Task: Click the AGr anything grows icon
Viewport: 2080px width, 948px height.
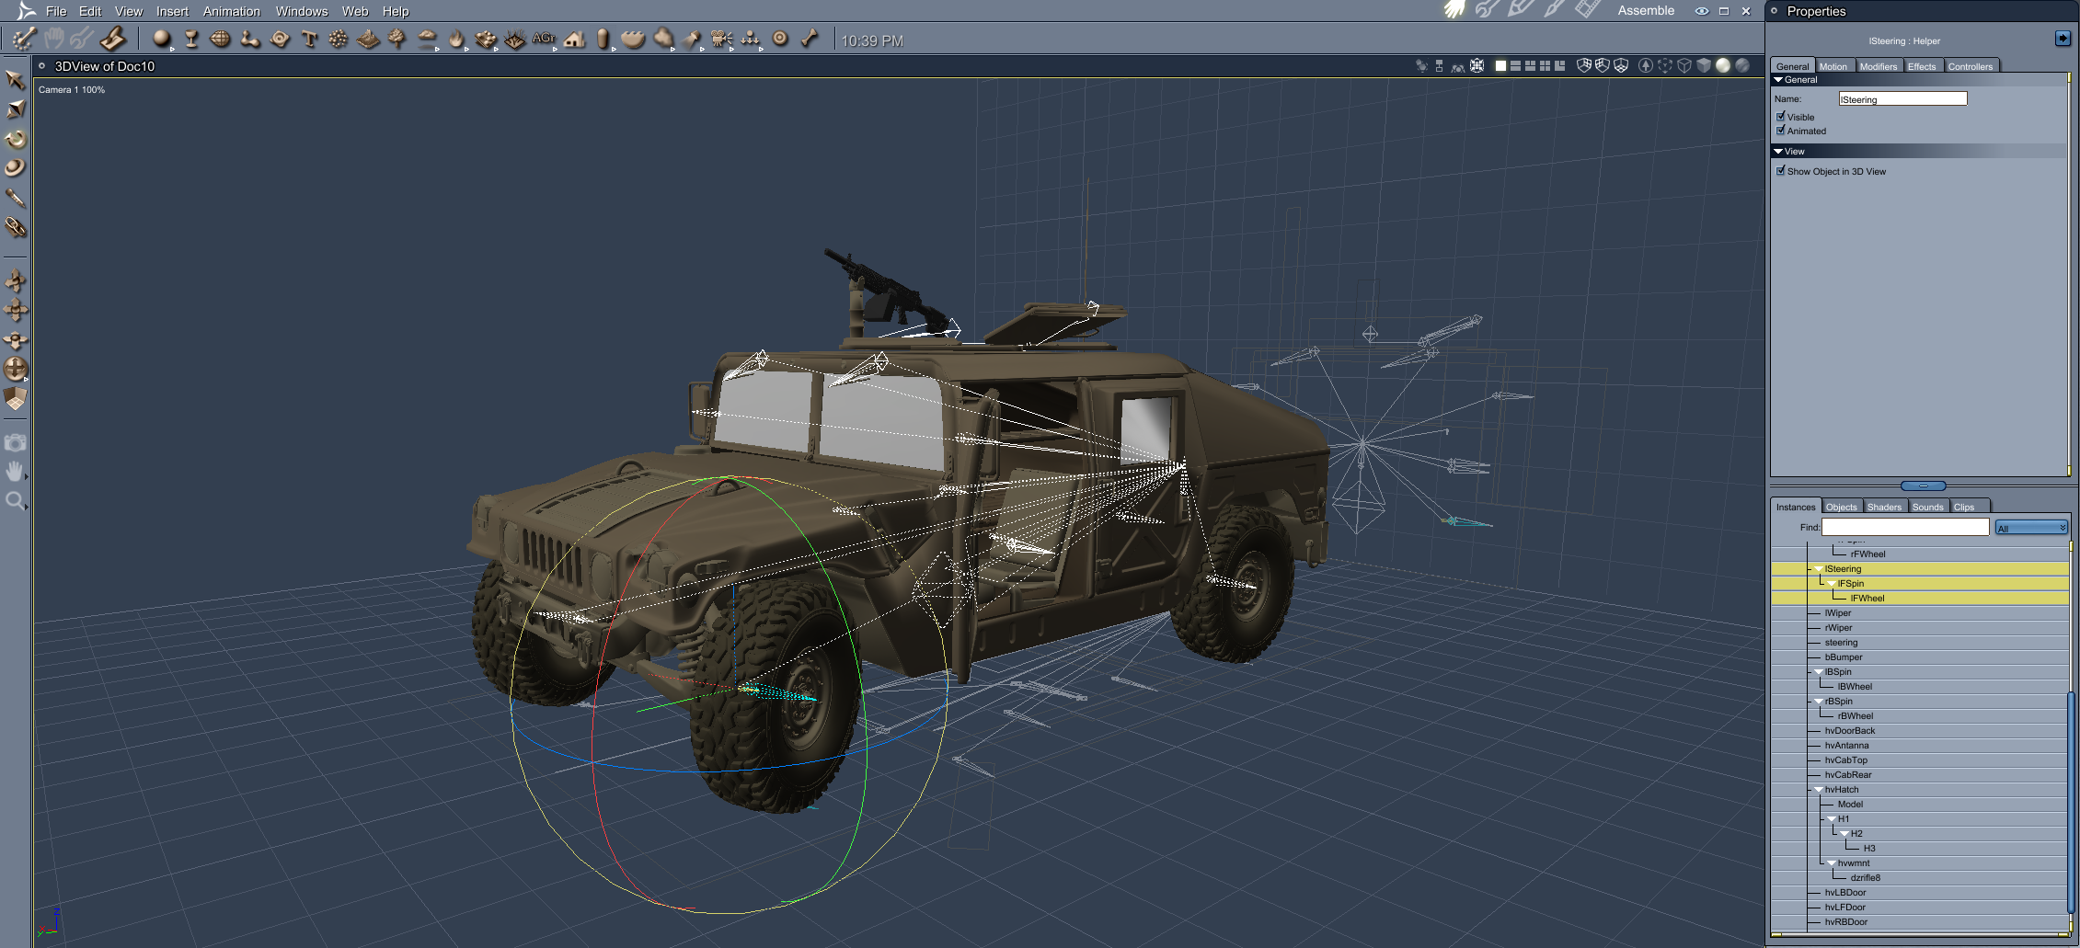Action: click(544, 39)
